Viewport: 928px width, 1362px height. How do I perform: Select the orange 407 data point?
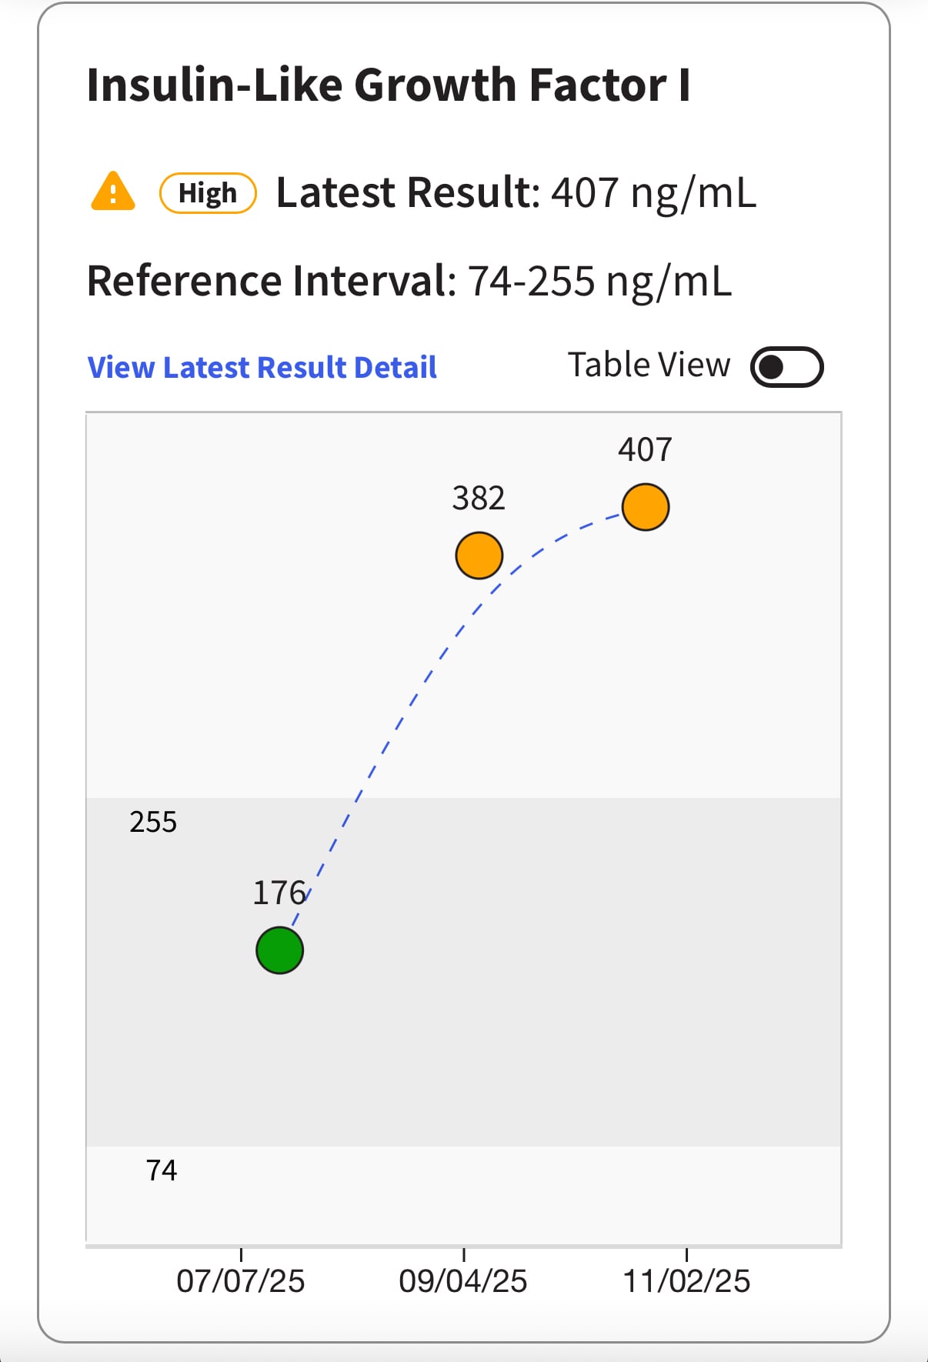click(646, 507)
